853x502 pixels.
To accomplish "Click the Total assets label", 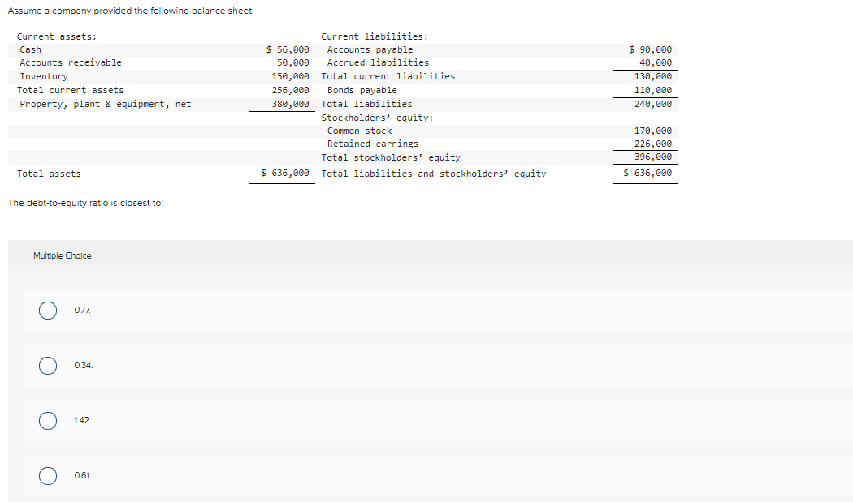I will 49,174.
